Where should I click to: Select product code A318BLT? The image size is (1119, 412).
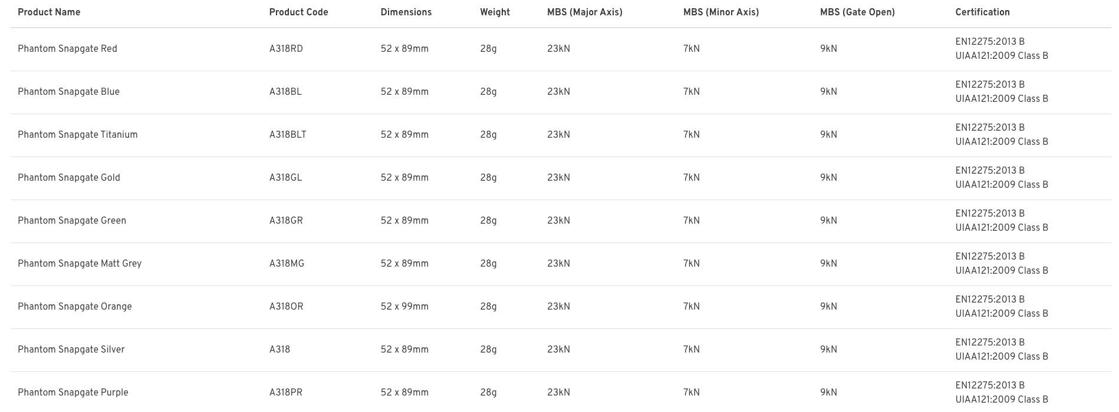288,135
